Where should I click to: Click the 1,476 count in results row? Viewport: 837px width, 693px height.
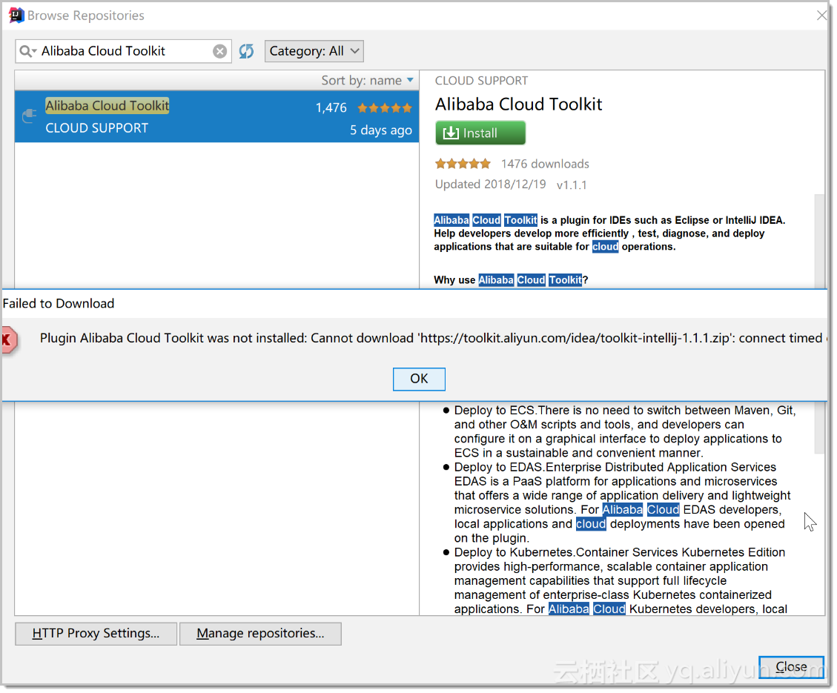[x=331, y=107]
